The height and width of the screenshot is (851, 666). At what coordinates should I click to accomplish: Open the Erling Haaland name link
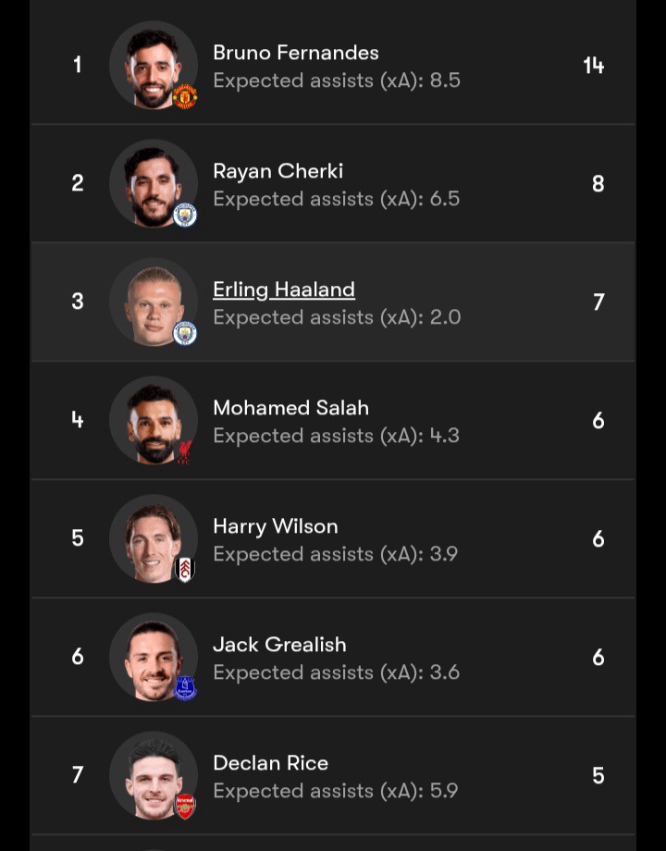(284, 290)
